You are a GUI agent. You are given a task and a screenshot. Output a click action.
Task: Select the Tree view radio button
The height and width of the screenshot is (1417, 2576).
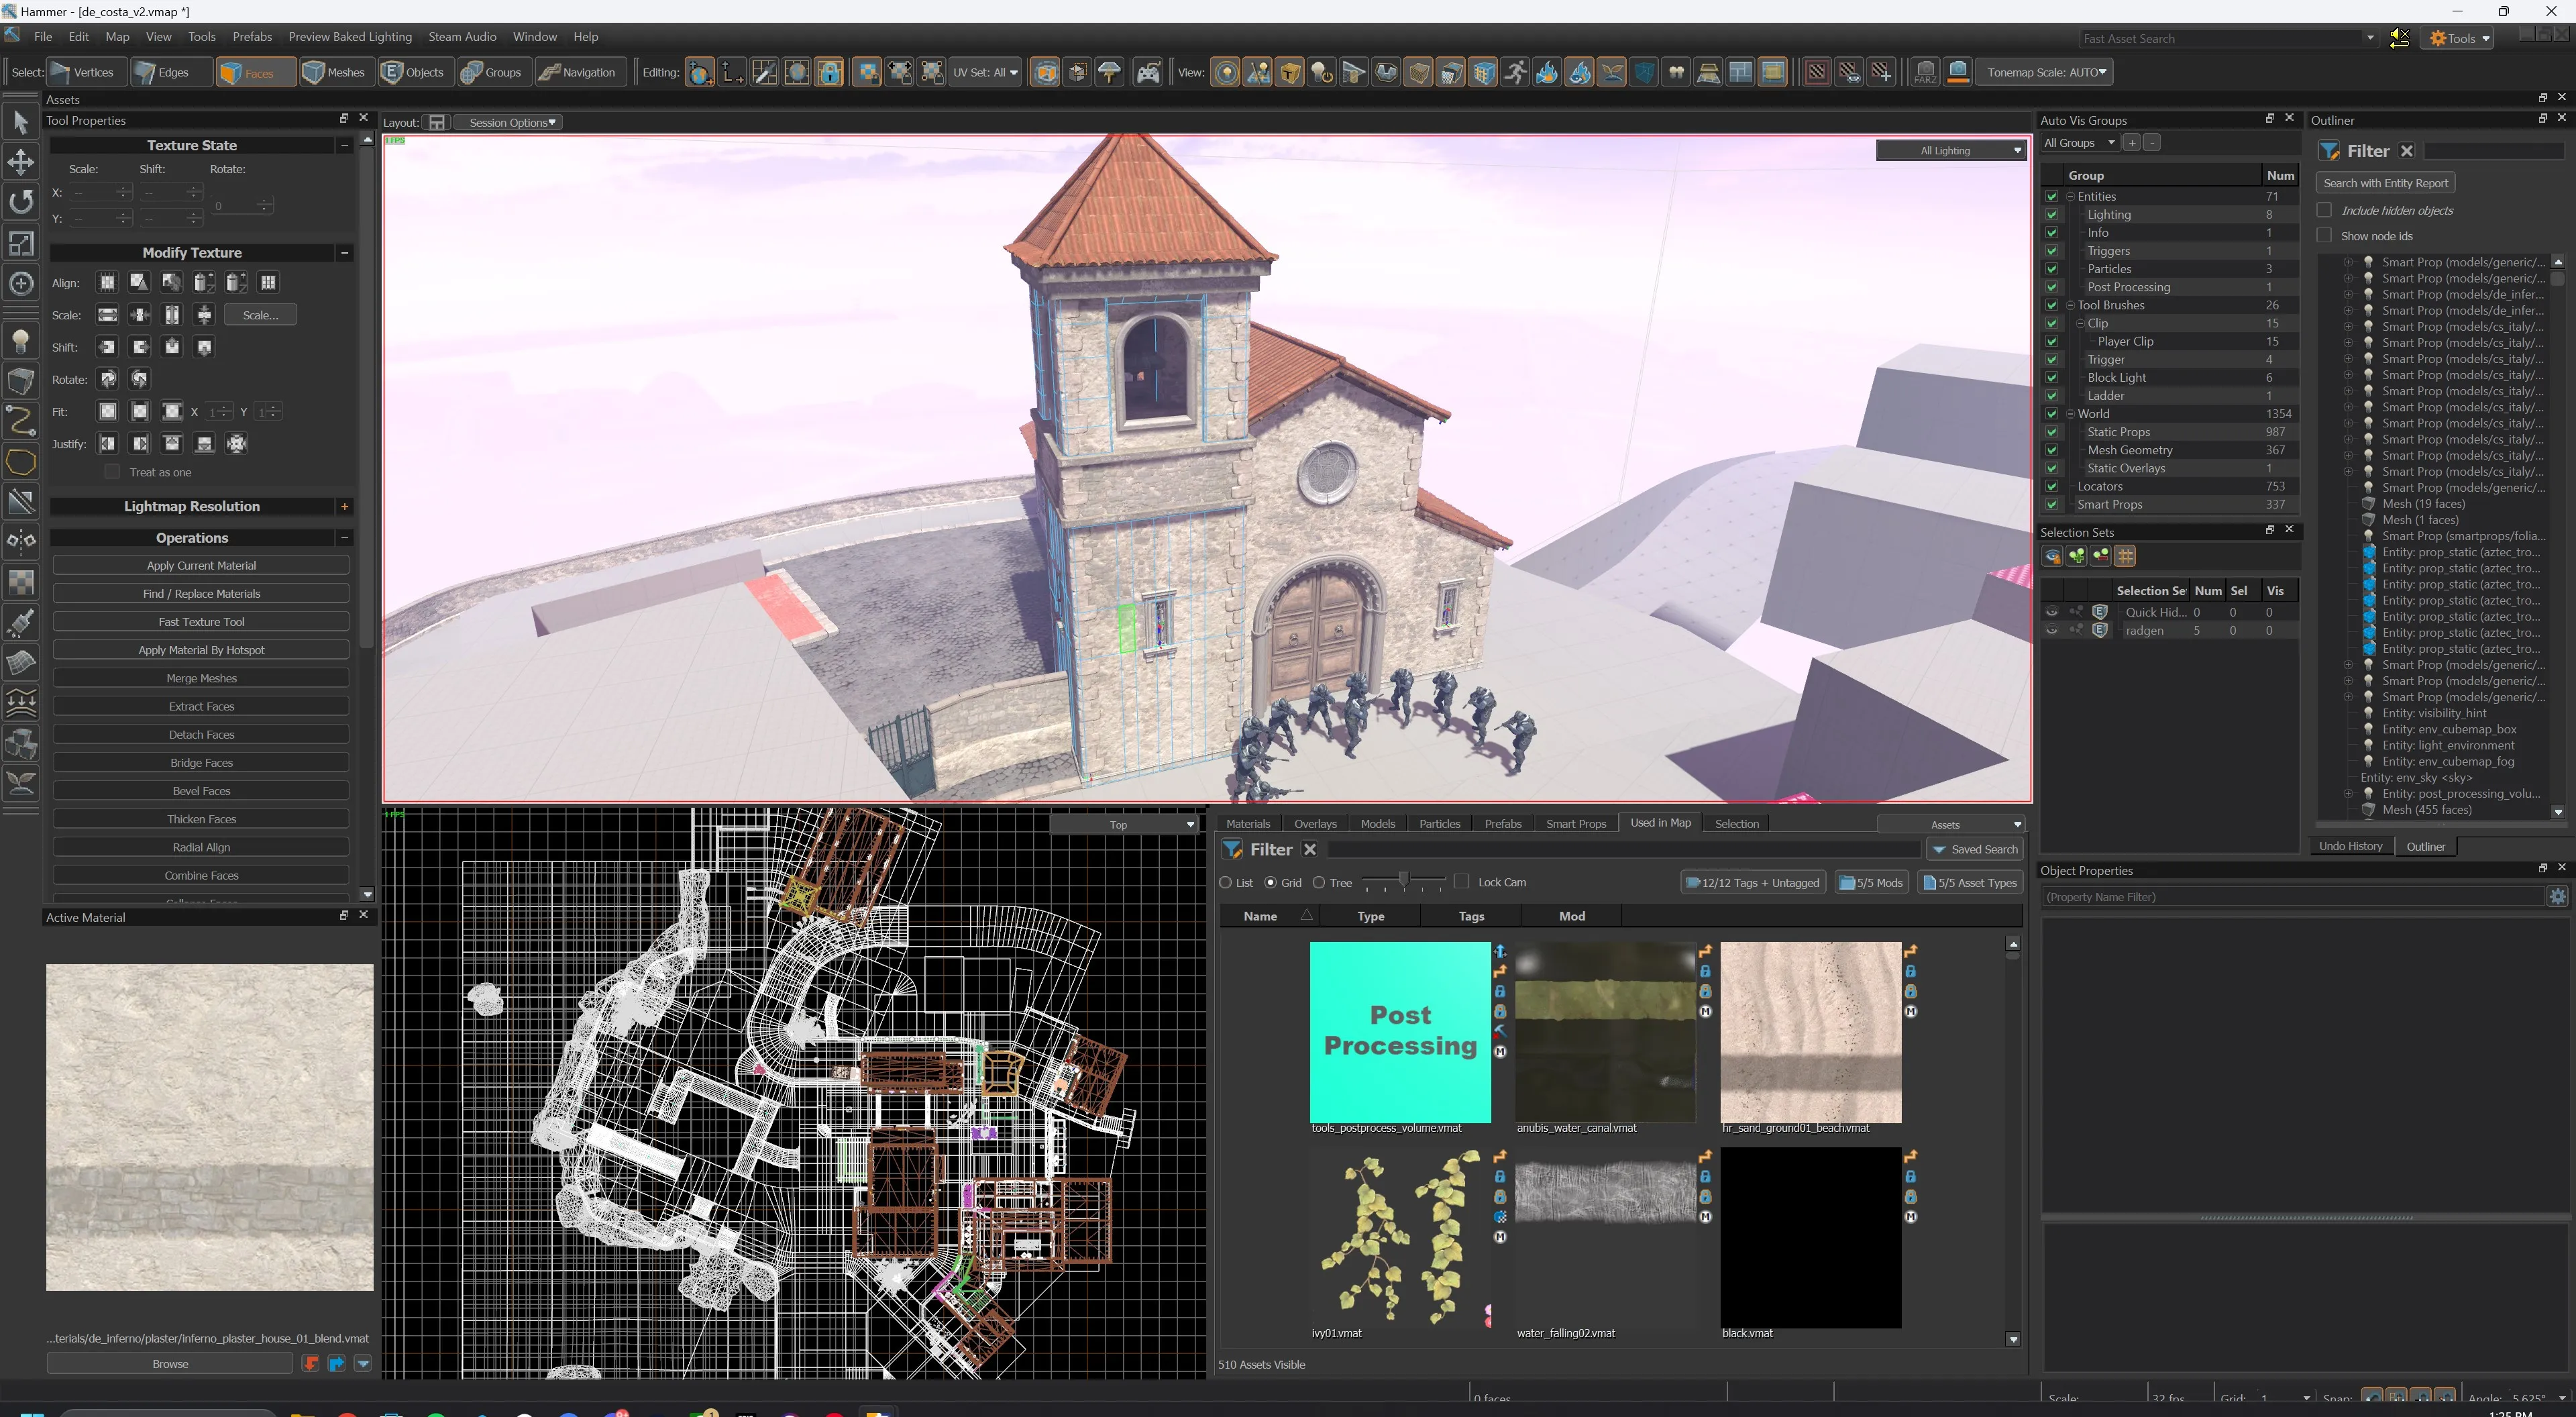point(1319,883)
